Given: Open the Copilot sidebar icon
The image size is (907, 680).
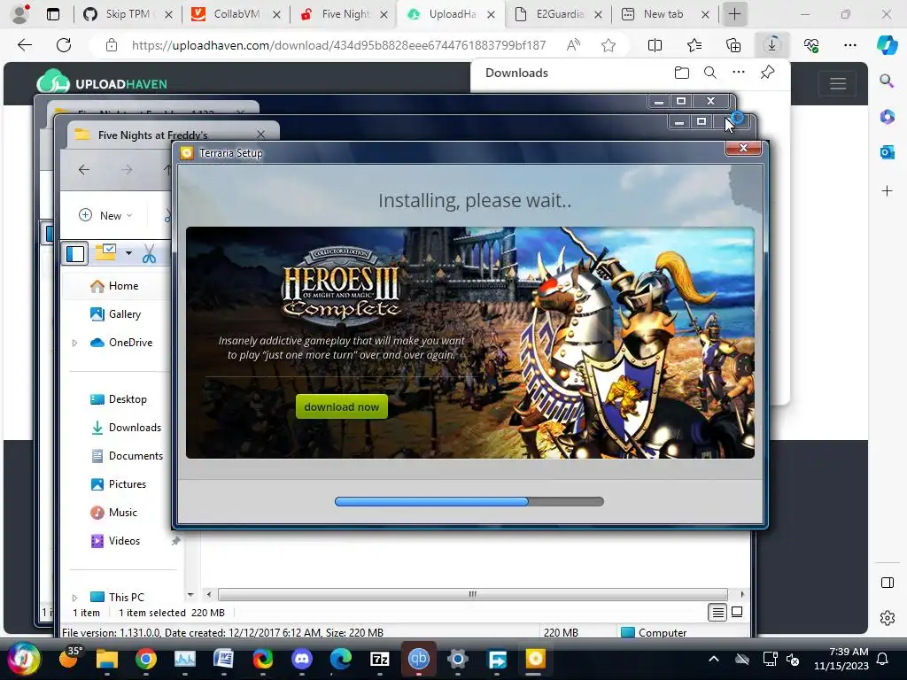Looking at the screenshot, I should 887,45.
